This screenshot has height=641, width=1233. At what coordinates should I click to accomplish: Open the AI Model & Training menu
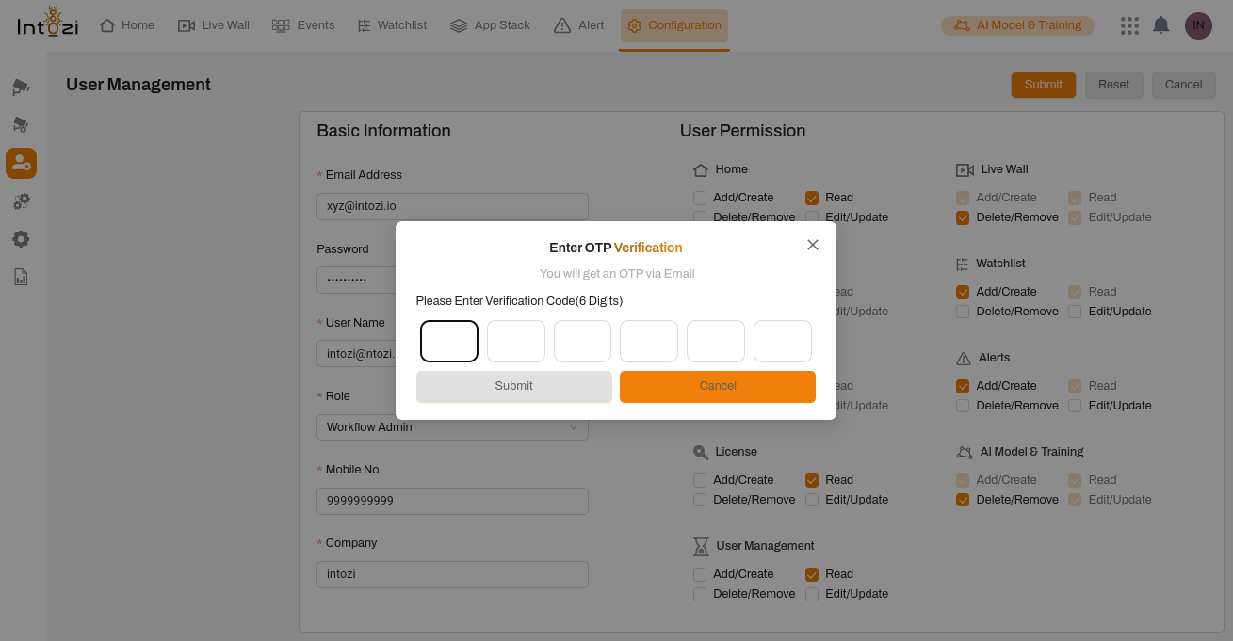coord(1017,25)
